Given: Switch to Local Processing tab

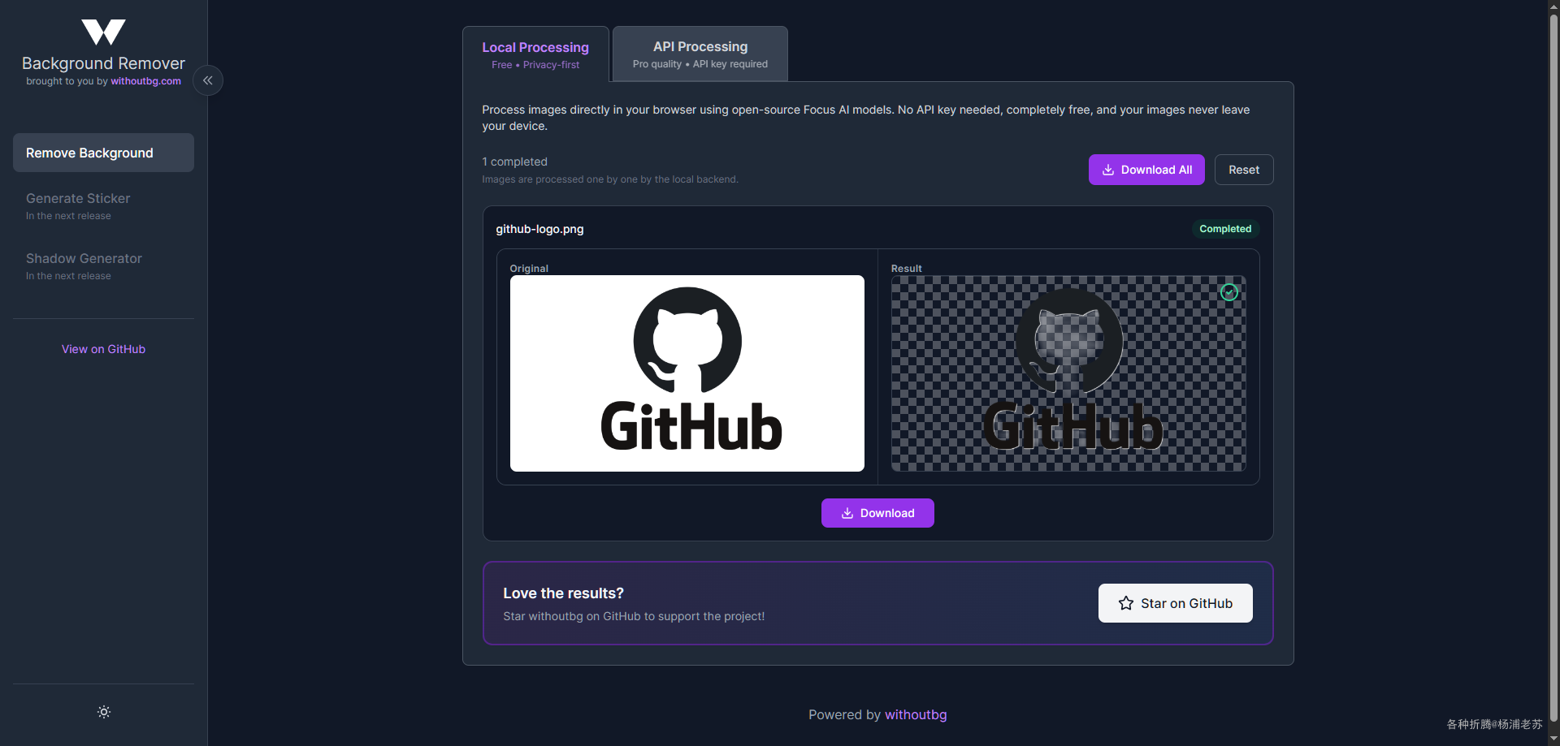Looking at the screenshot, I should point(535,54).
